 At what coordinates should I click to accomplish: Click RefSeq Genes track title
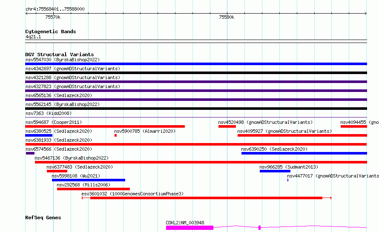(43, 218)
